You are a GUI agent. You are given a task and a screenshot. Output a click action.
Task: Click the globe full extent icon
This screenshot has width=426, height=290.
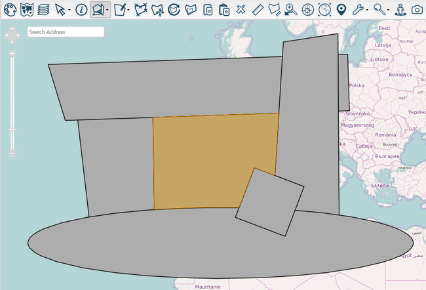324,9
